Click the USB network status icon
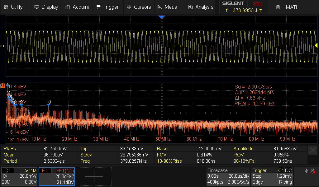Screen dimensions: 319x187 [x=307, y=171]
